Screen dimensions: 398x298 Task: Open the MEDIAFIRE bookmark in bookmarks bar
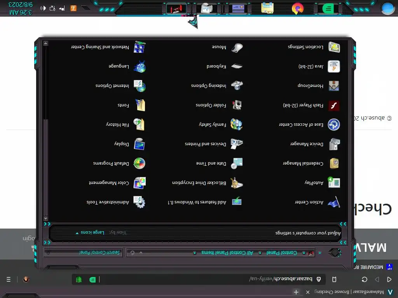(373, 267)
